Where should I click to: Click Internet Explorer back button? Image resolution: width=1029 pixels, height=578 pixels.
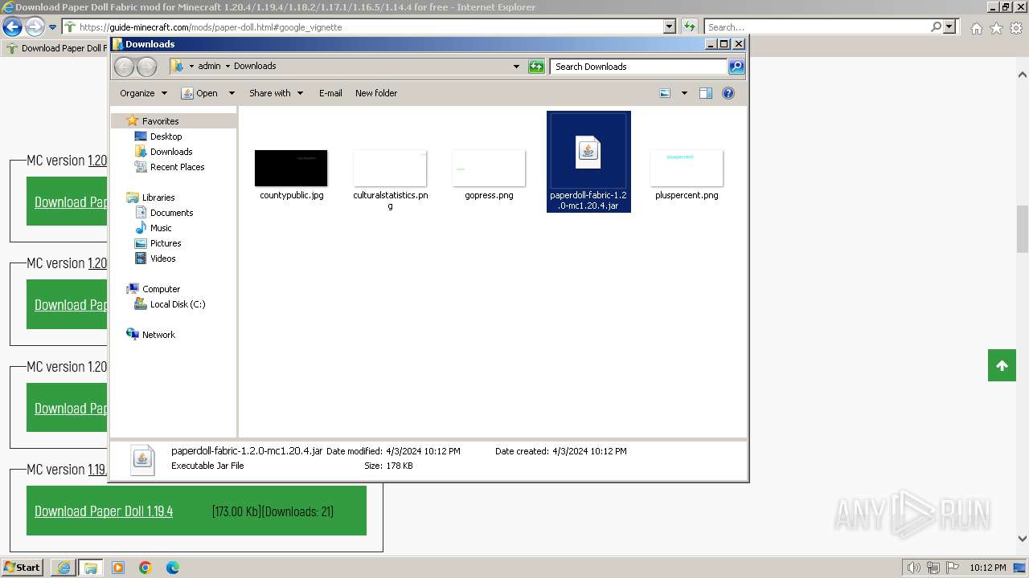coord(12,26)
